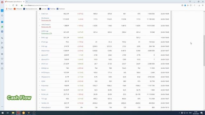Tick the marker beside FIVE-гдр row
This screenshot has height=115, width=205.
[39, 46]
